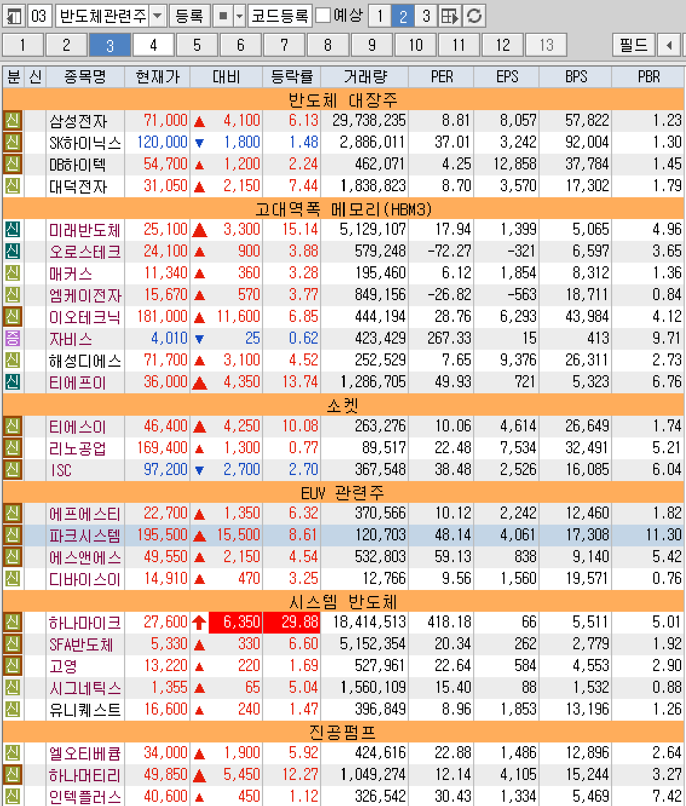
Task: Select the 하나마이크론 stock name
Action: pyautogui.click(x=85, y=623)
